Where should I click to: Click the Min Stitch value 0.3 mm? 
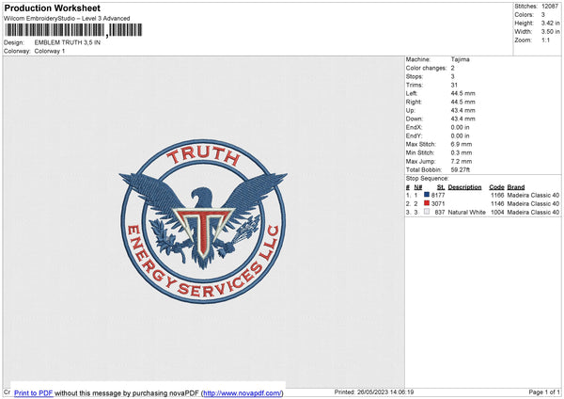tap(462, 152)
